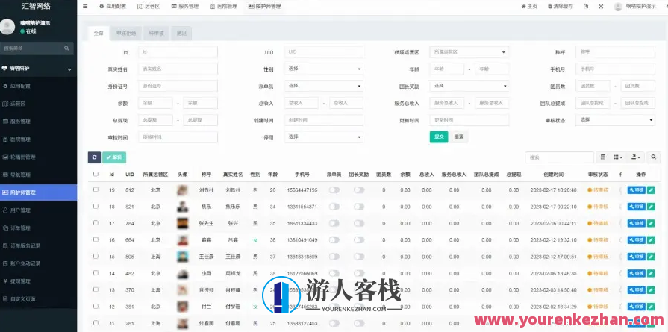Open the 停用 filter dropdown
The image size is (668, 332).
[323, 137]
